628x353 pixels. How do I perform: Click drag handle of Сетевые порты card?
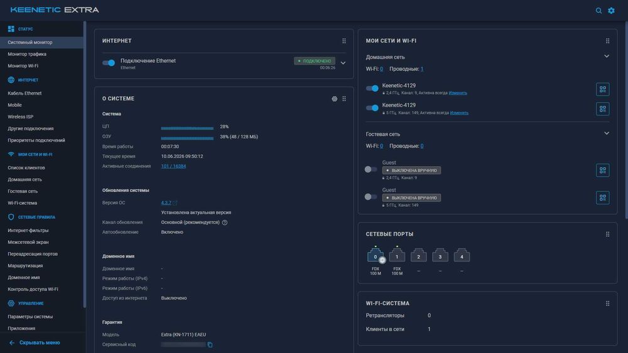pyautogui.click(x=607, y=234)
